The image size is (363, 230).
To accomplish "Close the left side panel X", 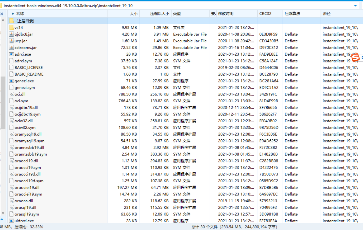I will 2,14.
